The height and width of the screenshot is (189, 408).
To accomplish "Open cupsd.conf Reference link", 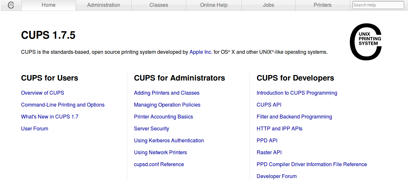I will [x=159, y=164].
